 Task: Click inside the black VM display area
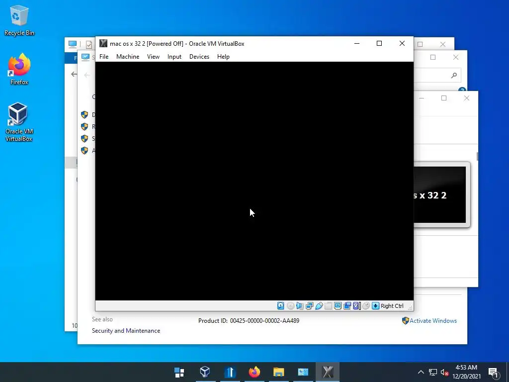(254, 181)
